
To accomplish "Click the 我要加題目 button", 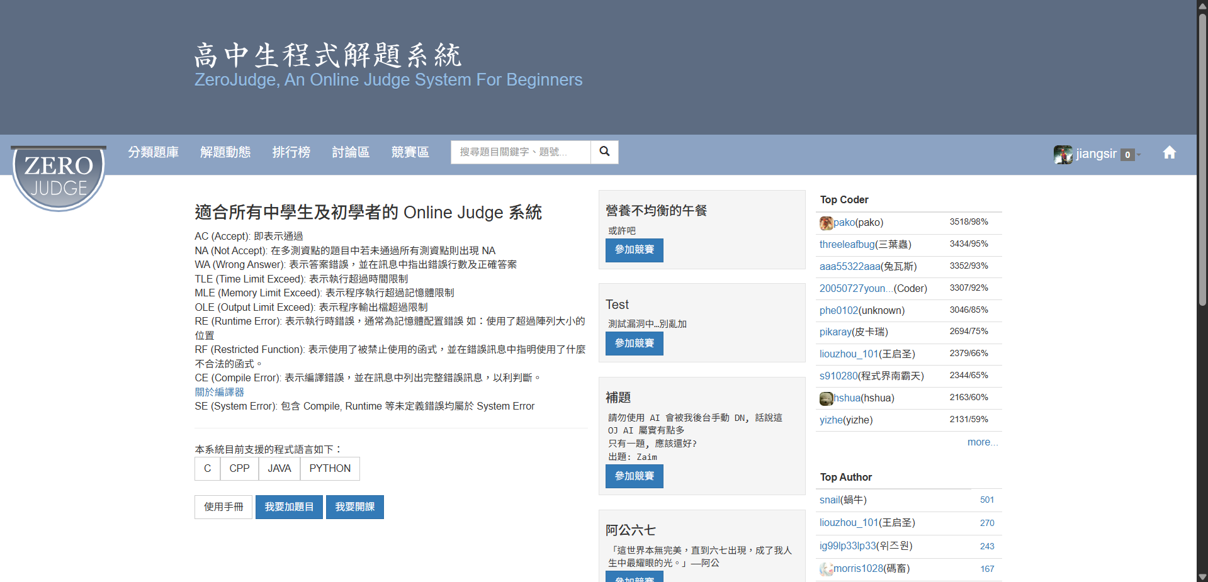I will 289,507.
